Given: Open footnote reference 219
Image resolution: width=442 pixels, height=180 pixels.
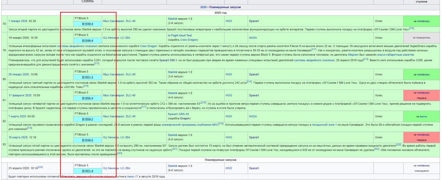Looking at the screenshot, I should coord(29,127).
